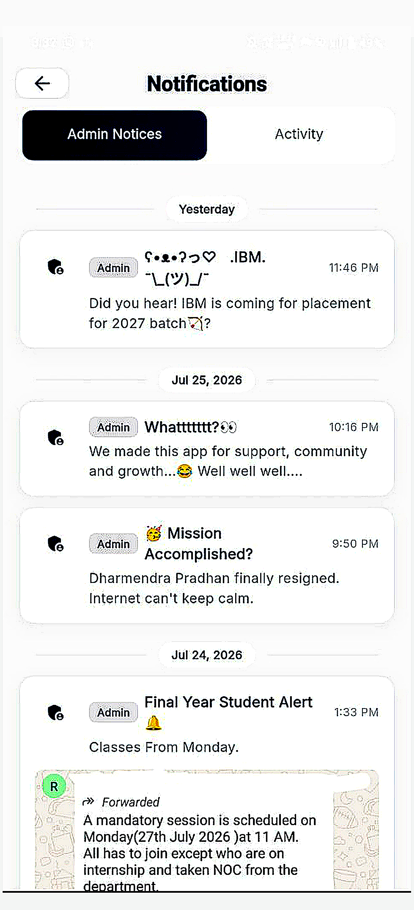Go back using the arrow button
The width and height of the screenshot is (414, 910).
[x=42, y=83]
